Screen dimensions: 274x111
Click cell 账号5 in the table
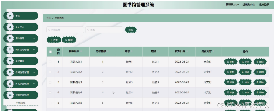[x=129, y=103]
